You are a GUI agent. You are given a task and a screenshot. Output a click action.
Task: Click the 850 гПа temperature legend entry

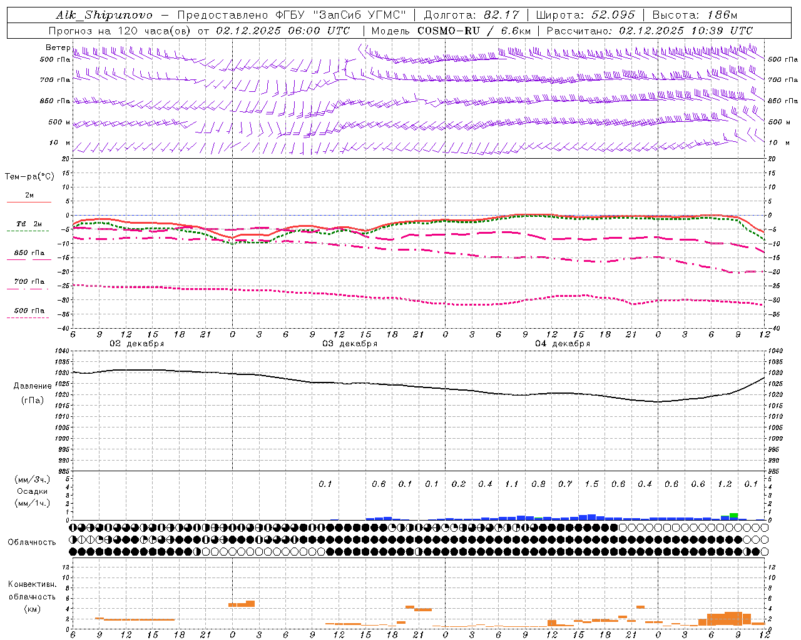(29, 253)
